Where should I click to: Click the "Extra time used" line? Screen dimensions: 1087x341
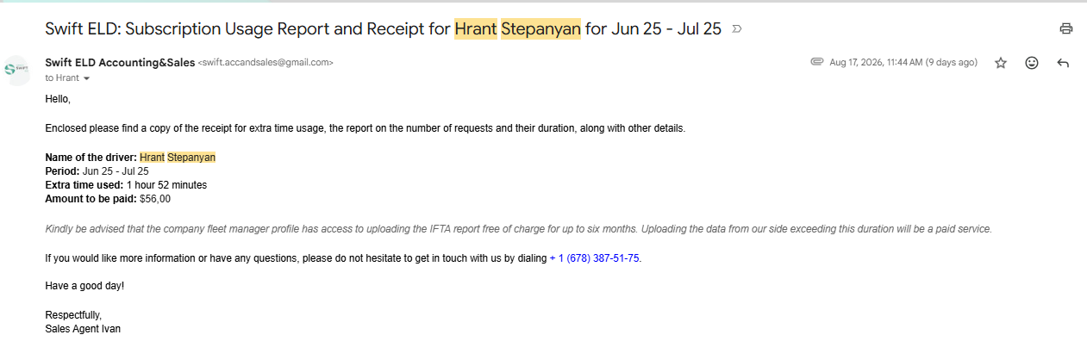(126, 185)
